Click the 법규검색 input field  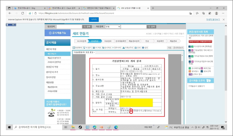point(69,27)
